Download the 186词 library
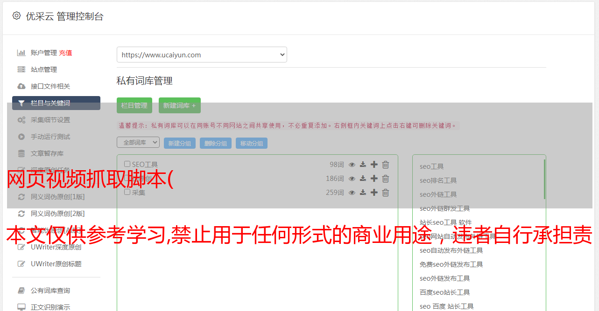This screenshot has width=599, height=311. (363, 179)
